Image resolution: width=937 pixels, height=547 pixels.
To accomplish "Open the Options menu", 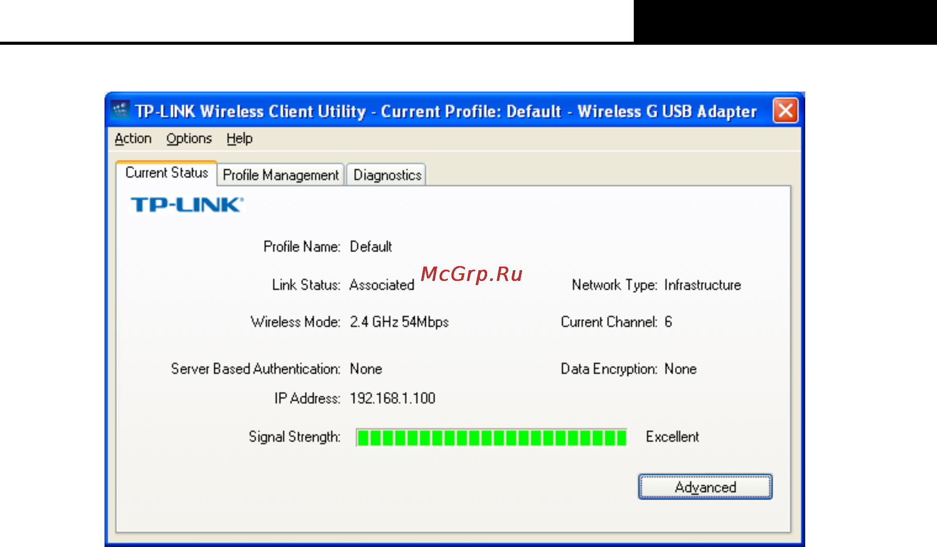I will [189, 138].
